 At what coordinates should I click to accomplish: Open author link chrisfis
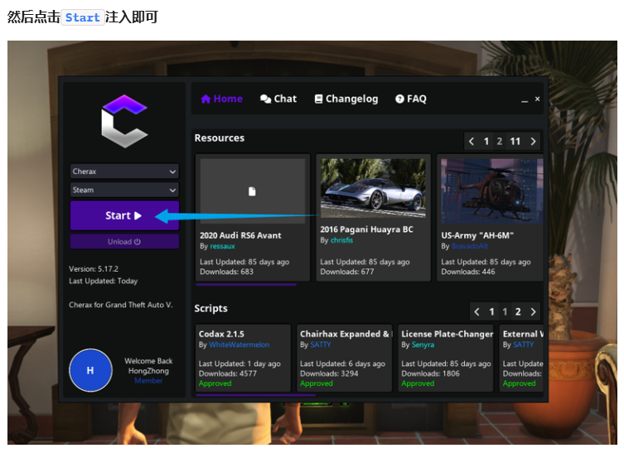(x=341, y=241)
